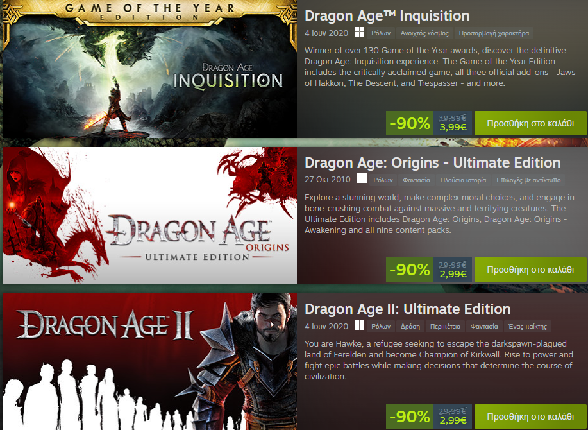Select the Ανοιχτός κόσμος tag
Screen dimensions: 588x430
424,33
